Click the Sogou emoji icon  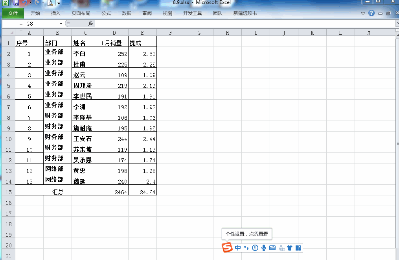coord(255,247)
